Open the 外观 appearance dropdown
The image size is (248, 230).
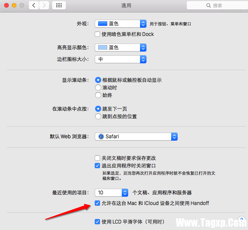pos(121,24)
